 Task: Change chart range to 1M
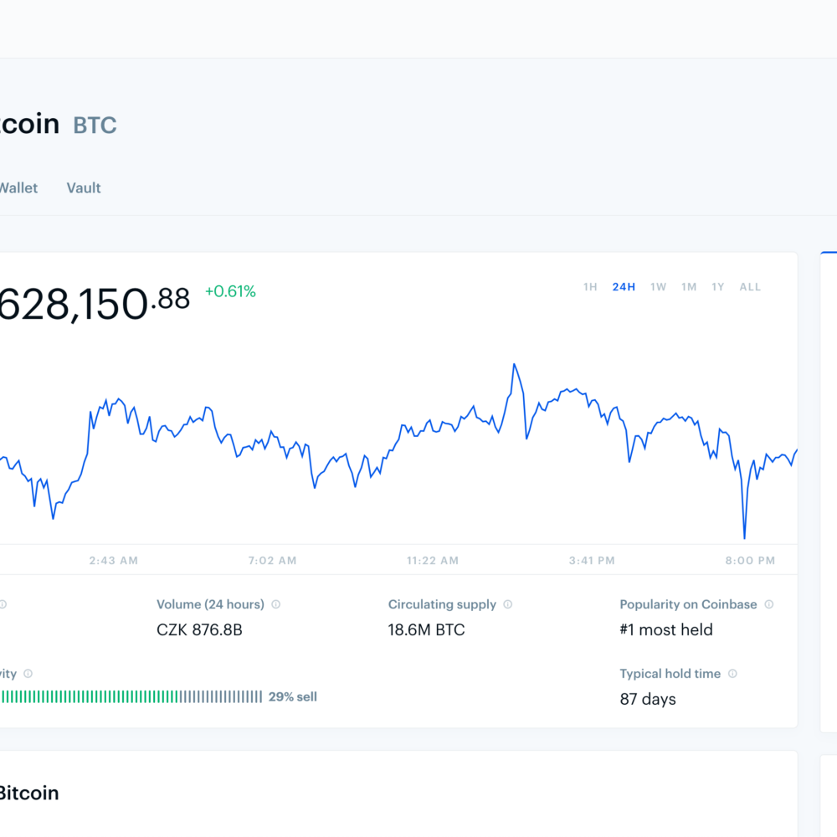689,287
